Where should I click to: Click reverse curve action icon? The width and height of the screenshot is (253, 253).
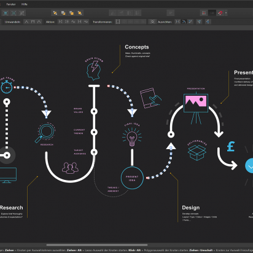pos(86,21)
